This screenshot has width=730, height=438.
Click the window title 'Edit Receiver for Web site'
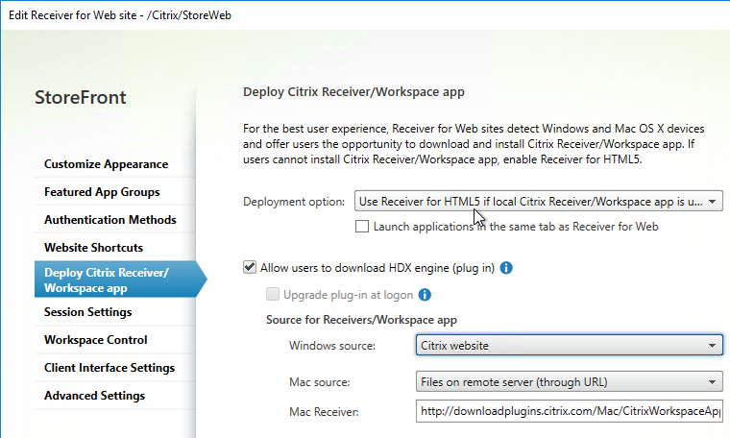[x=120, y=15]
